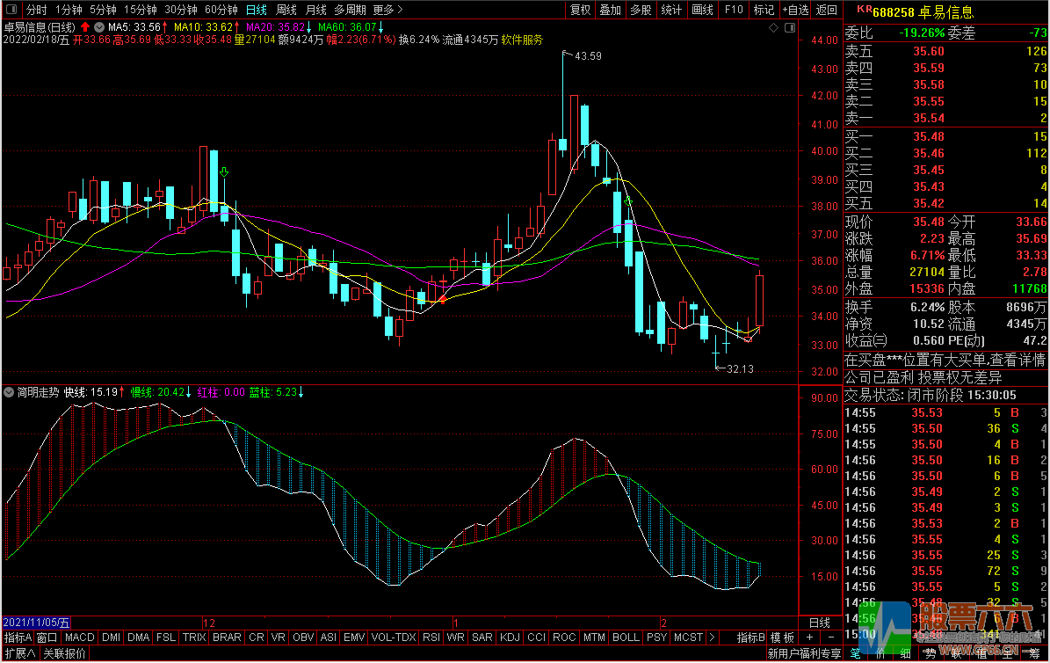The height and width of the screenshot is (663, 1050).
Task: Toggle the side panel icon near diamond
Action: click(x=790, y=27)
